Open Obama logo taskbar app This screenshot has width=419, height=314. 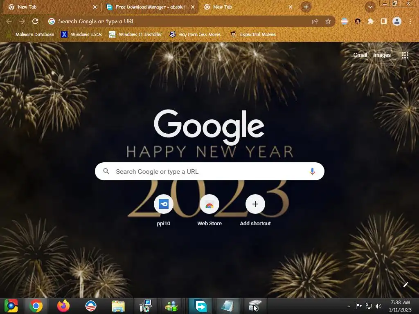click(90, 306)
